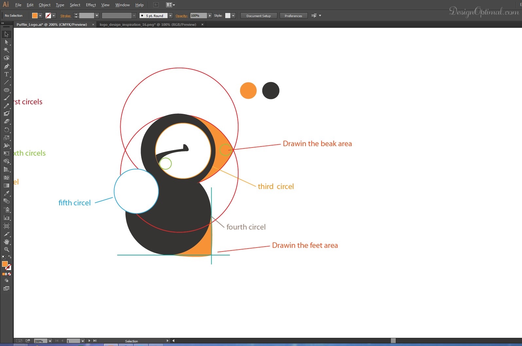Select the Column Graph tool
The image size is (522, 346).
coord(6,217)
